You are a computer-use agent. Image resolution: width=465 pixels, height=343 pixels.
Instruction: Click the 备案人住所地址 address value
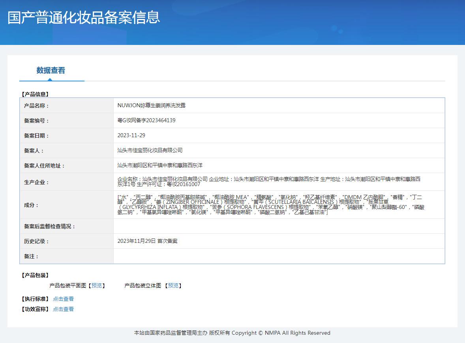[160, 165]
